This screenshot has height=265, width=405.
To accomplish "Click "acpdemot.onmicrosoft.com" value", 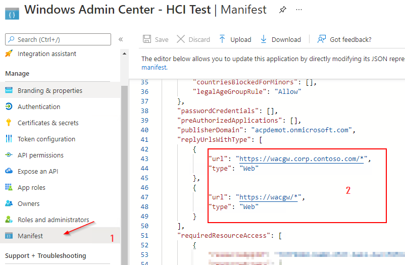I will tap(301, 130).
